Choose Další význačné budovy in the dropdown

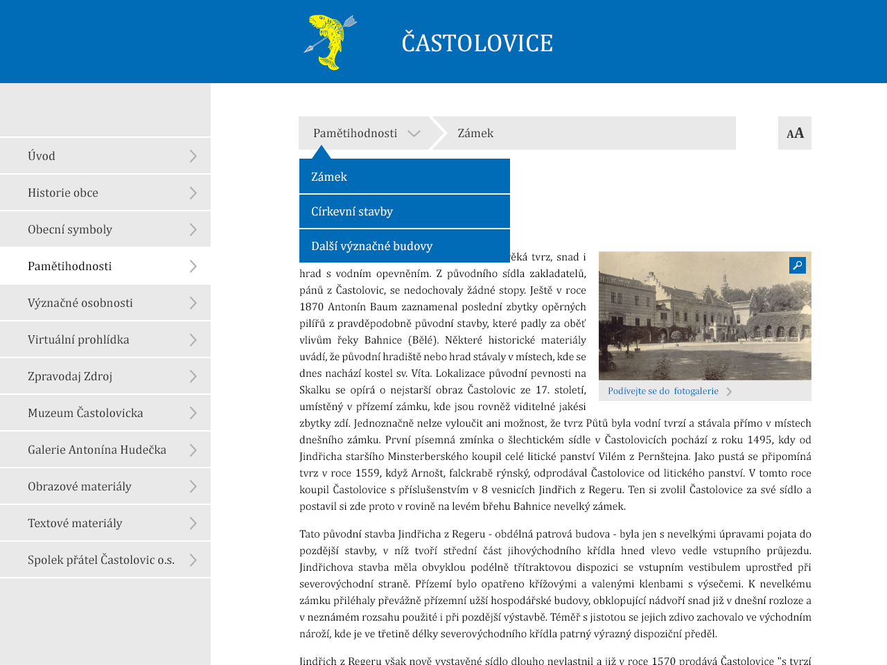coord(405,246)
